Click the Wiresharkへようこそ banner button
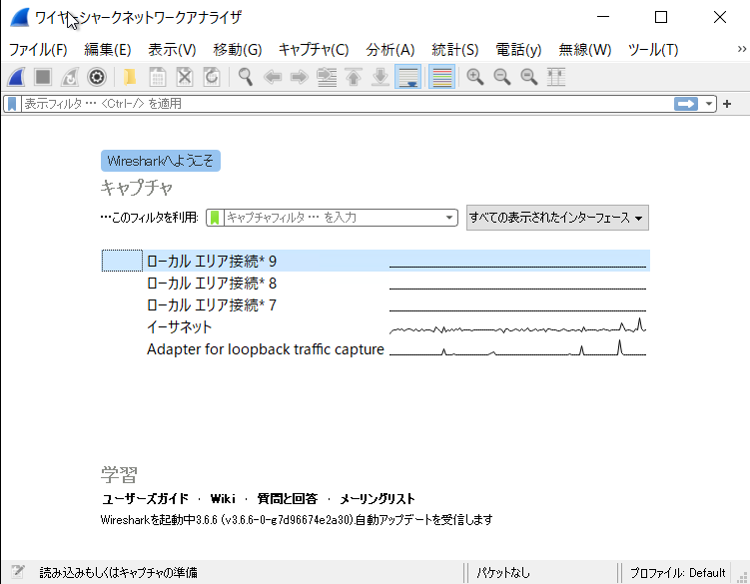 click(x=161, y=161)
